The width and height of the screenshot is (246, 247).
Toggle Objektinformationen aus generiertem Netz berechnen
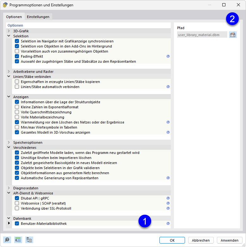tap(17, 173)
